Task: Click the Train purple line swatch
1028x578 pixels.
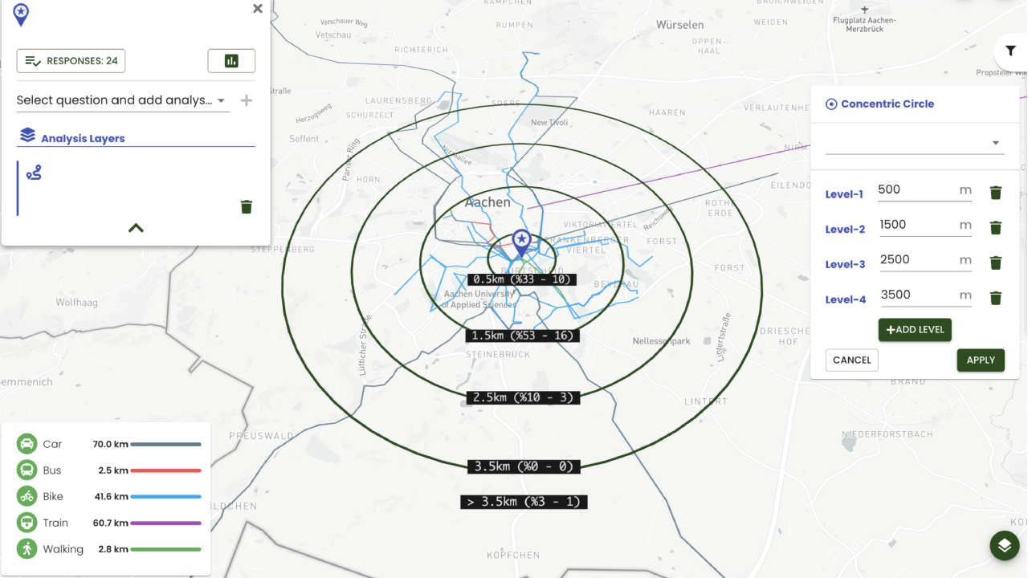Action: pos(165,523)
